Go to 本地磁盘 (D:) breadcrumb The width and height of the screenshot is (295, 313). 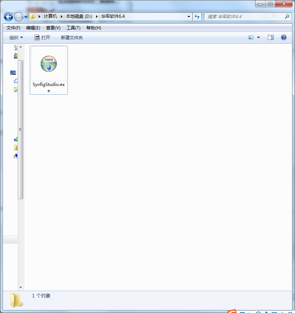tap(79, 16)
